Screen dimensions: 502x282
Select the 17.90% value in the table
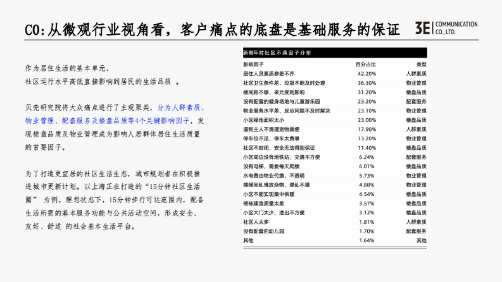(x=366, y=130)
